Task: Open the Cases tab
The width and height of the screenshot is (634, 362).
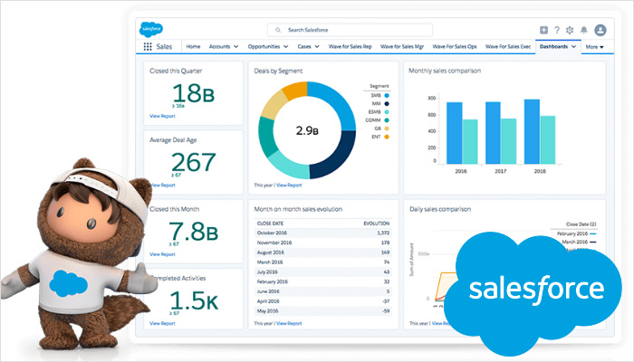Action: point(304,46)
